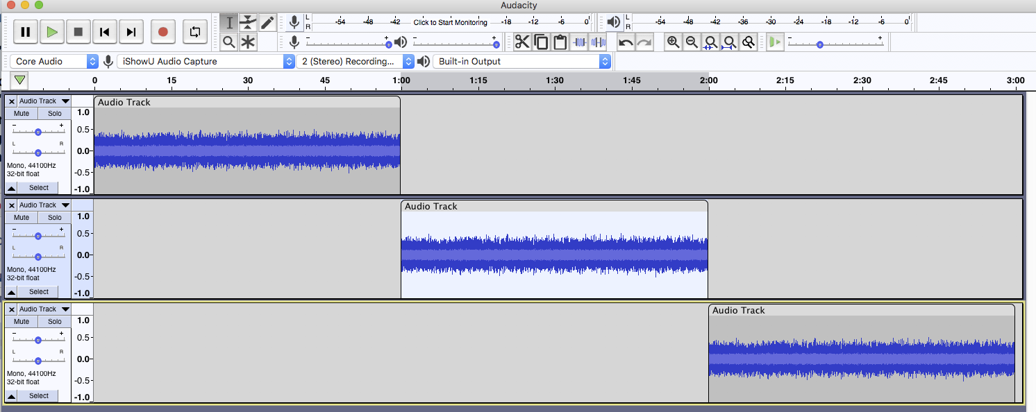Image resolution: width=1036 pixels, height=412 pixels.
Task: Select the Multi-tool asterisk icon
Action: tap(248, 42)
